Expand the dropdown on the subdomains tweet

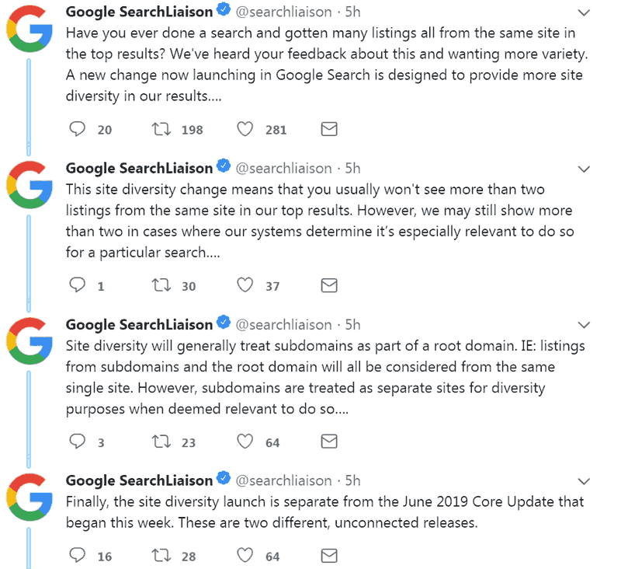pyautogui.click(x=584, y=325)
